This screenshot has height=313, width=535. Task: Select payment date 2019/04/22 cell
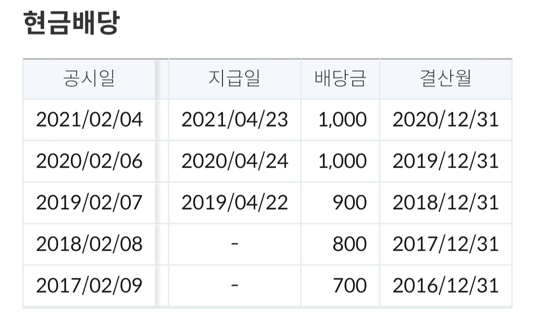(235, 203)
